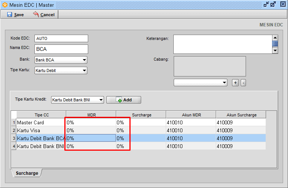Viewport: 288px width, 188px height.
Task: Click the Add button
Action: coord(124,100)
